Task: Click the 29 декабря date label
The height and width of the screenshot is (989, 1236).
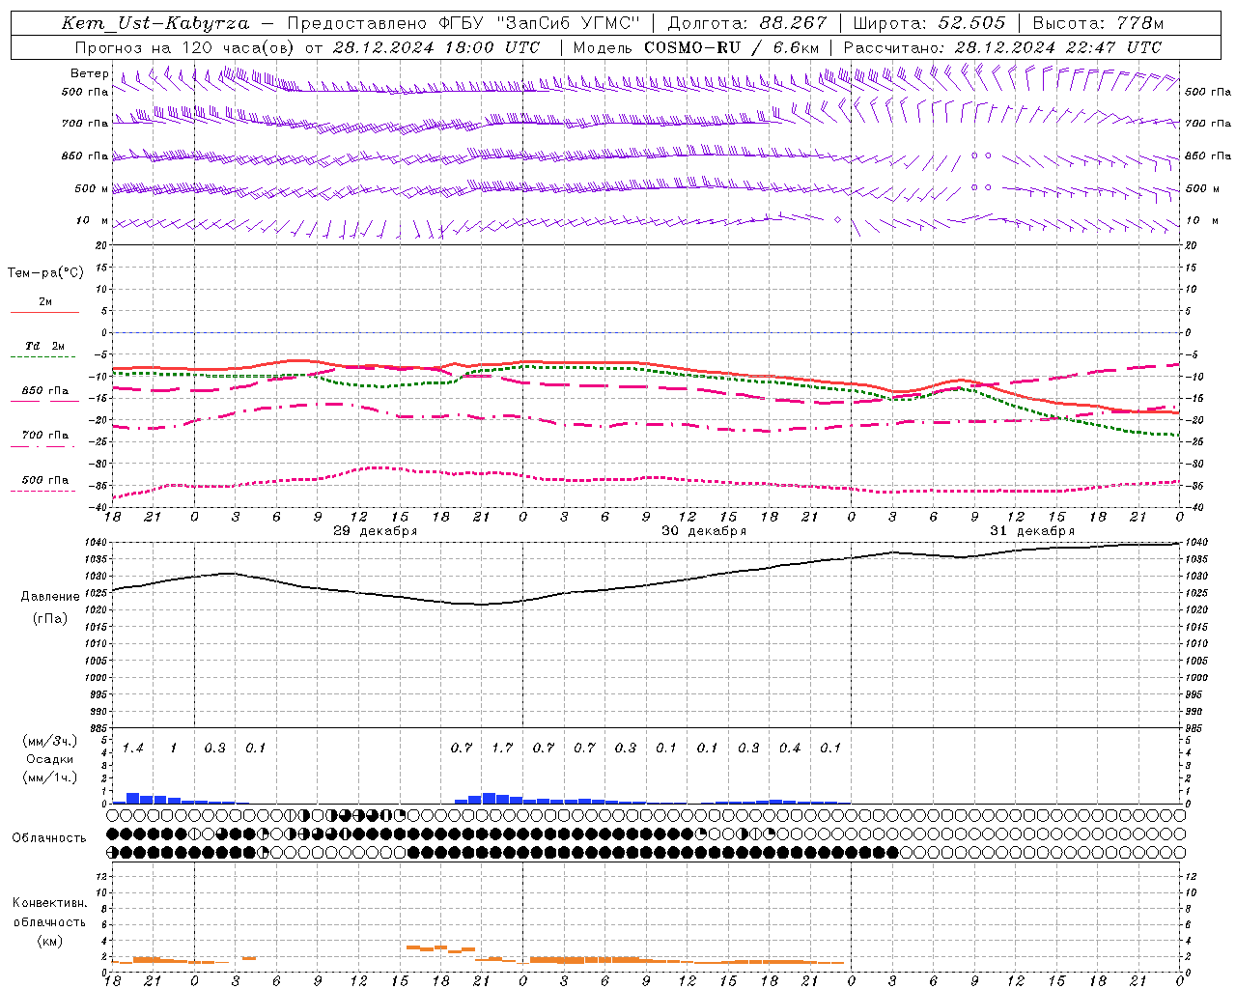Action: [376, 531]
